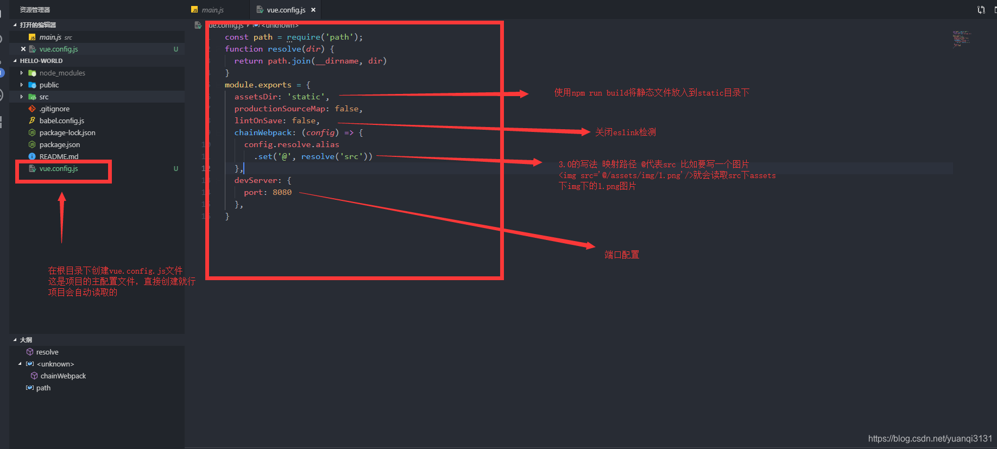Click the Node icon next to package.json
The width and height of the screenshot is (997, 449).
32,144
